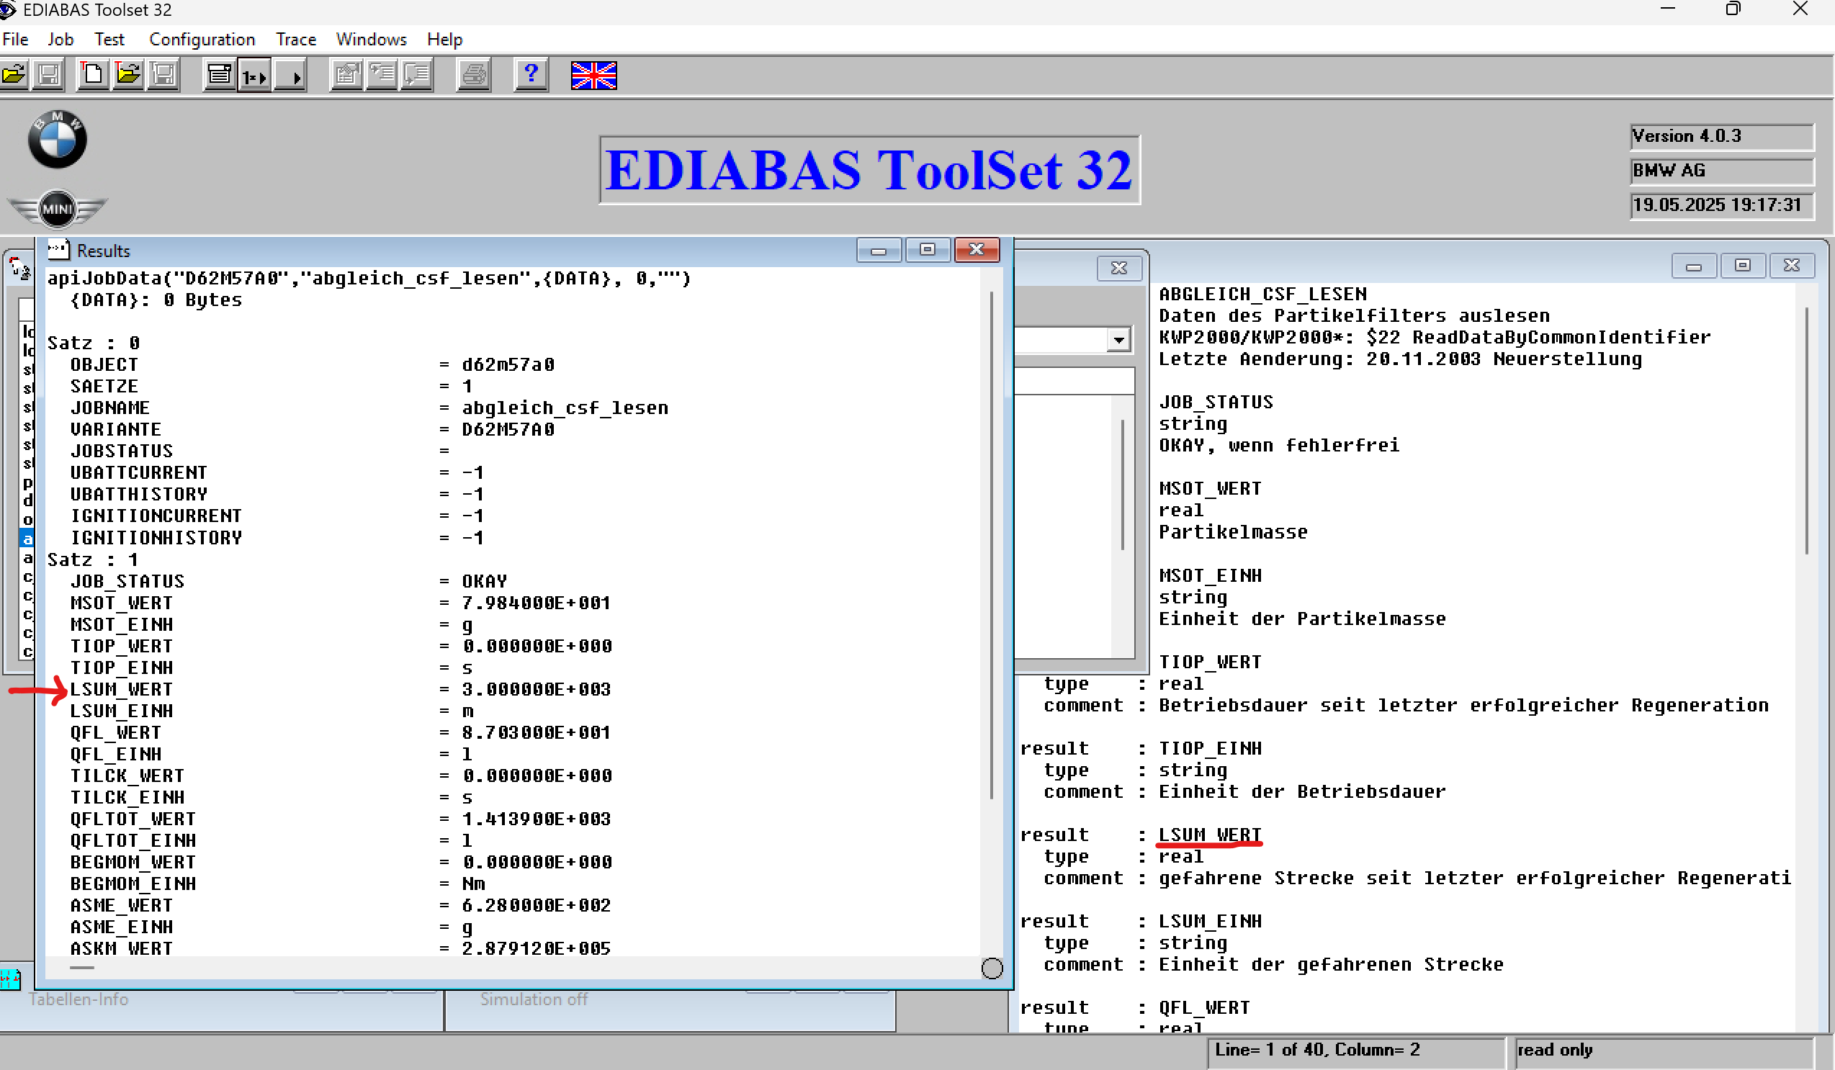Viewport: 1835px width, 1070px height.
Task: Click the ABGLEICH_CSF_LESEN heading in description window
Action: [x=1262, y=294]
